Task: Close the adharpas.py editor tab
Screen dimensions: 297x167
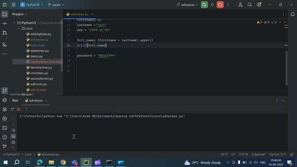Action: [x=92, y=14]
